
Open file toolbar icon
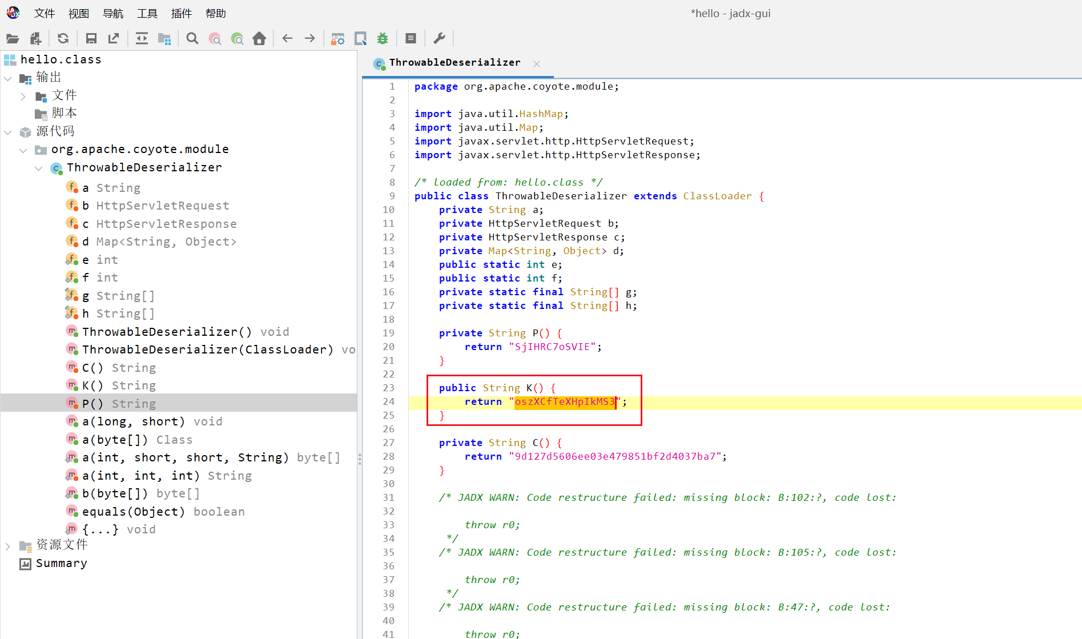point(13,38)
